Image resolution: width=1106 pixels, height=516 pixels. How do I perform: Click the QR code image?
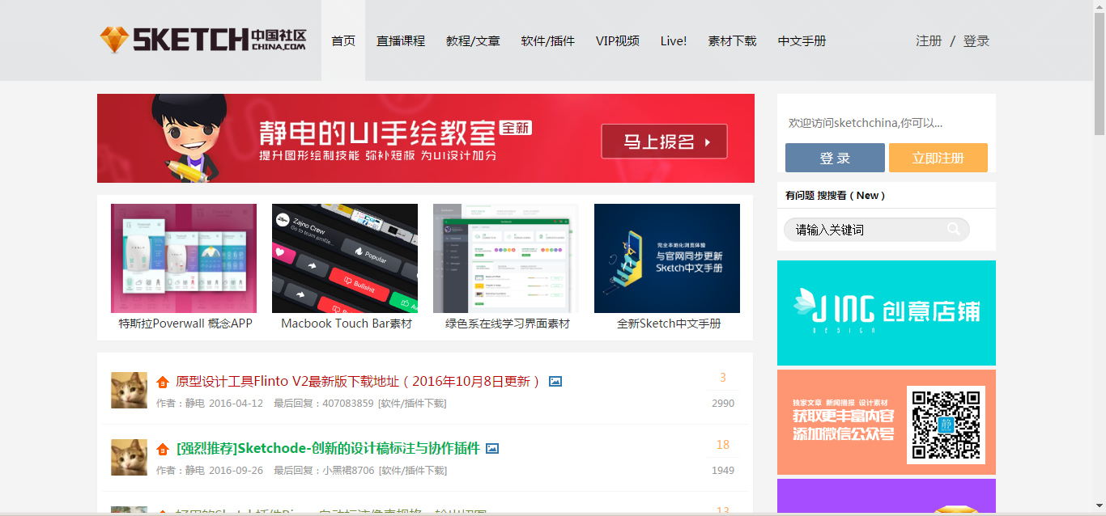[x=946, y=425]
